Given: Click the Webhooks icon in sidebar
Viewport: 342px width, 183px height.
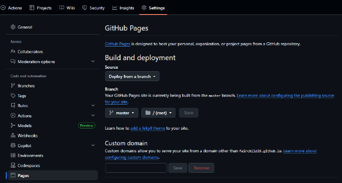Looking at the screenshot, I should tap(13, 136).
